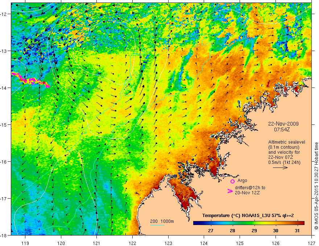Viewport: 319px width, 246px height.
Task: Click the temperature color bar
Action: point(249,223)
